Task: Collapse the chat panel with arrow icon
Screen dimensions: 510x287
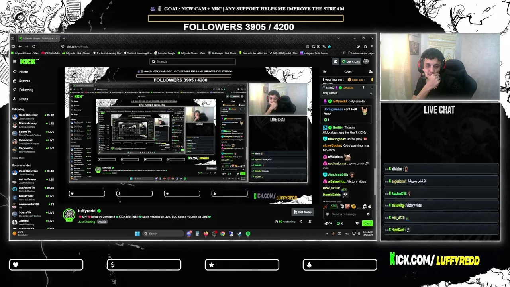Action: click(x=325, y=72)
